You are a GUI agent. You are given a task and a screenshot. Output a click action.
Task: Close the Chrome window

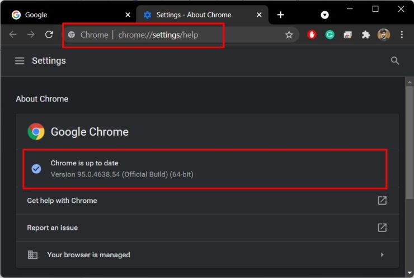(401, 9)
